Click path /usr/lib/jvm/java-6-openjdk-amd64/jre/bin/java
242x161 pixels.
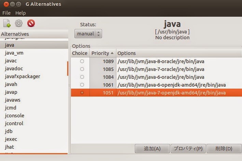click(x=172, y=85)
